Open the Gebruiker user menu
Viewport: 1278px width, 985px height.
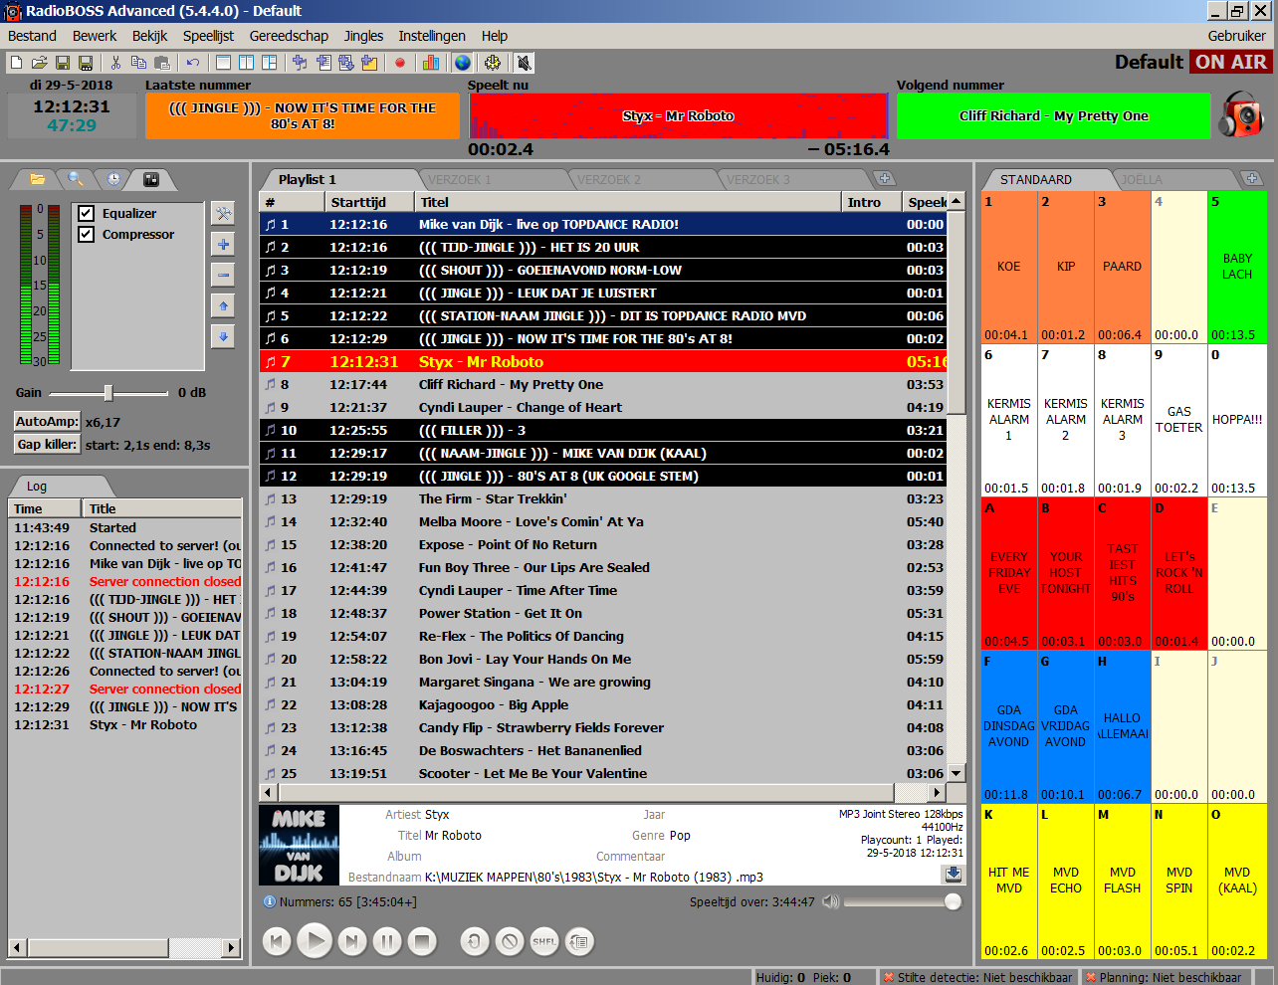pos(1236,36)
